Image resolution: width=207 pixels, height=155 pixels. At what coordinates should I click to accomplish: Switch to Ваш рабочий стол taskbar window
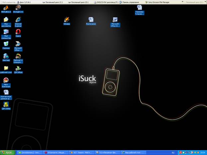pos(133,153)
